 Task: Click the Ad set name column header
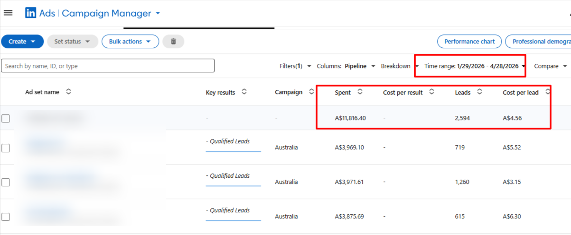42,92
